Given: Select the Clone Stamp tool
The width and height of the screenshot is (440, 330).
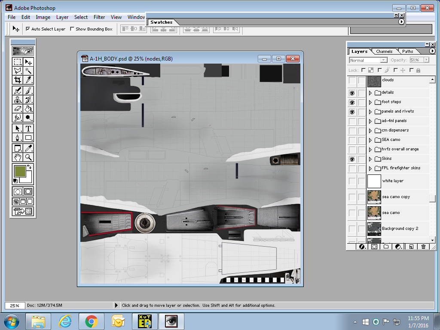Looking at the screenshot, I should coord(17,100).
